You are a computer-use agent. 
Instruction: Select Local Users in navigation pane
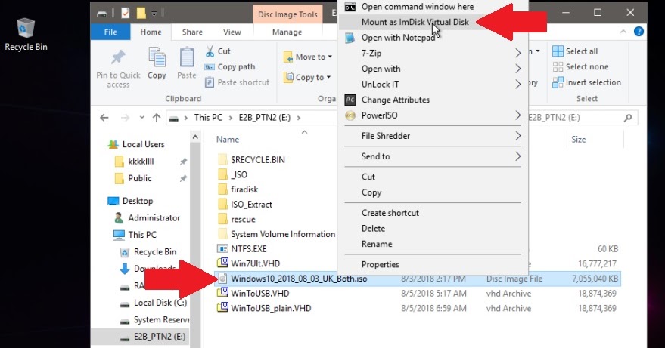pyautogui.click(x=136, y=144)
